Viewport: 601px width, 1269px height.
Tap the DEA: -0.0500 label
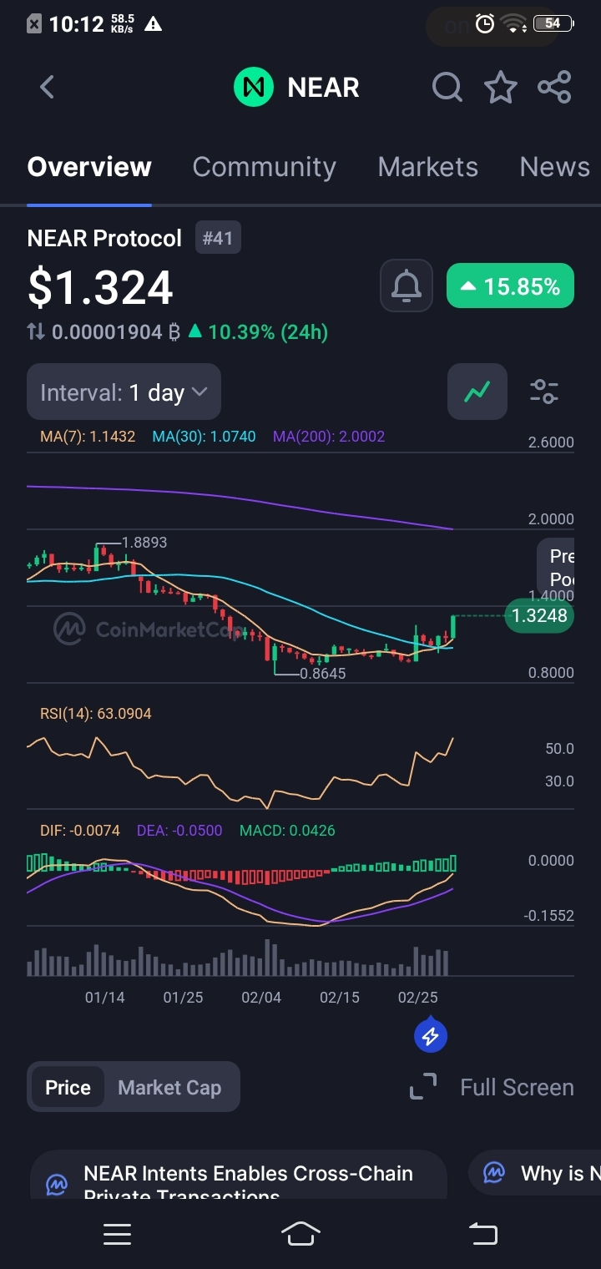179,831
